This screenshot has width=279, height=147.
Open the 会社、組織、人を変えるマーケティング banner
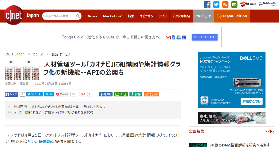232,118
